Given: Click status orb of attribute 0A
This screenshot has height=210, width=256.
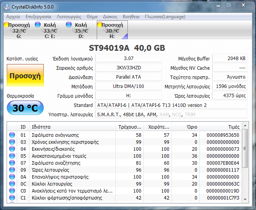Looking at the screenshot, I should tap(12, 177).
